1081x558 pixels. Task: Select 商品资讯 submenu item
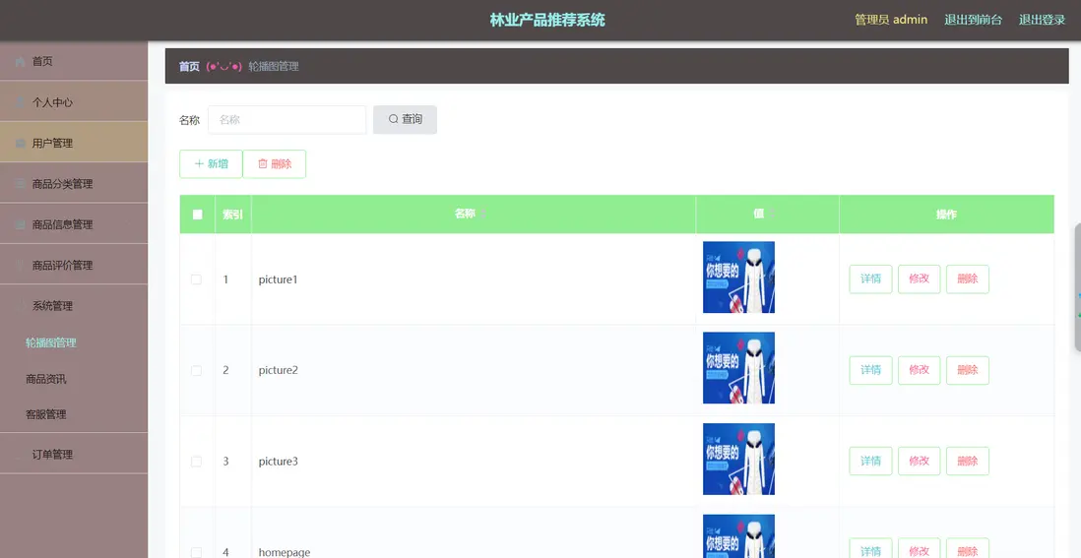[x=46, y=378]
